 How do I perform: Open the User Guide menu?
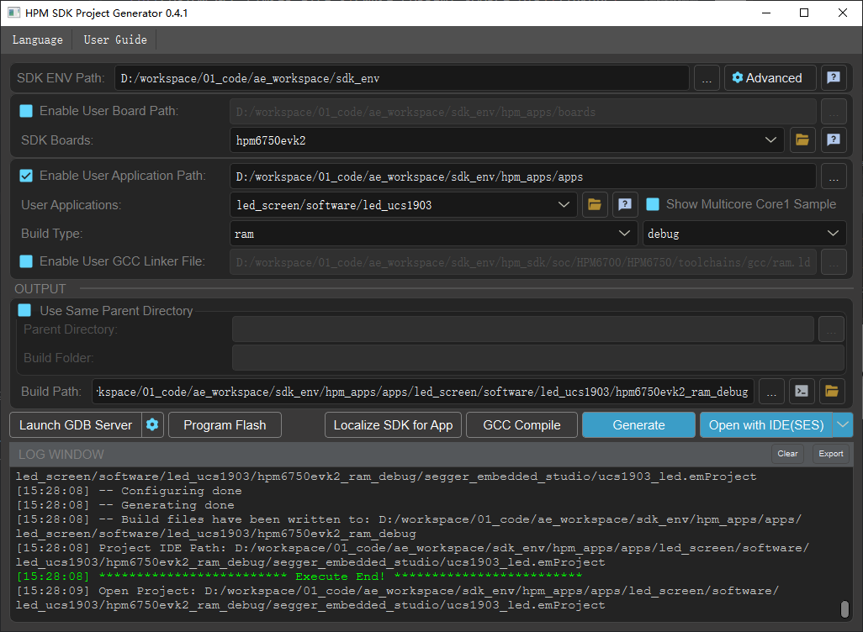pos(115,39)
